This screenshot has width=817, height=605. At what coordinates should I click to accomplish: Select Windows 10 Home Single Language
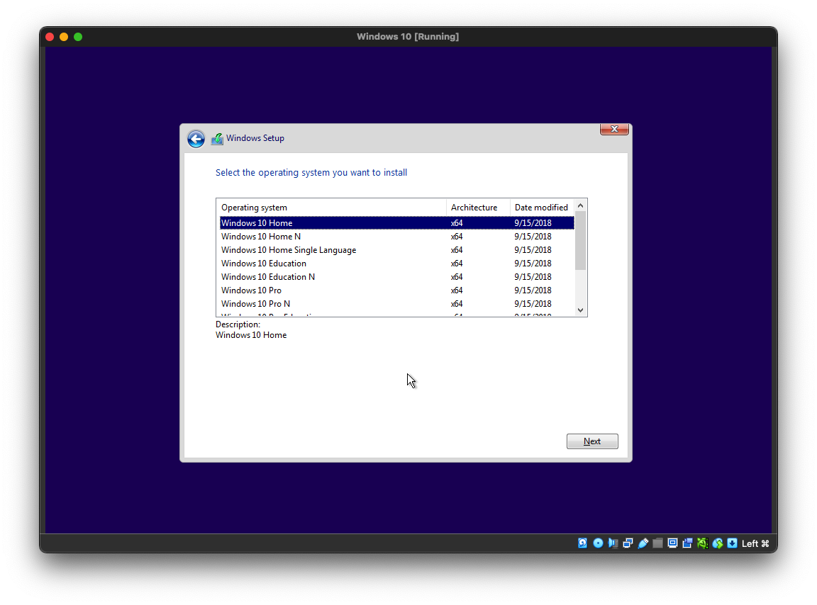tap(289, 250)
